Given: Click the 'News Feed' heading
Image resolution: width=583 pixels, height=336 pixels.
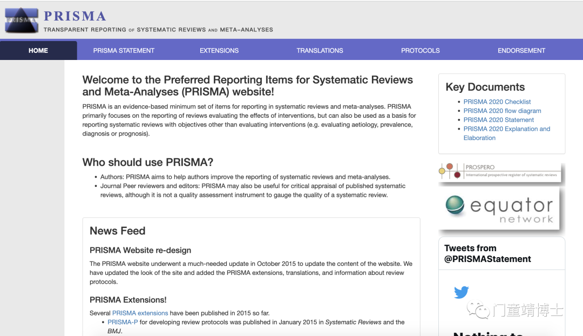Looking at the screenshot, I should pos(118,231).
